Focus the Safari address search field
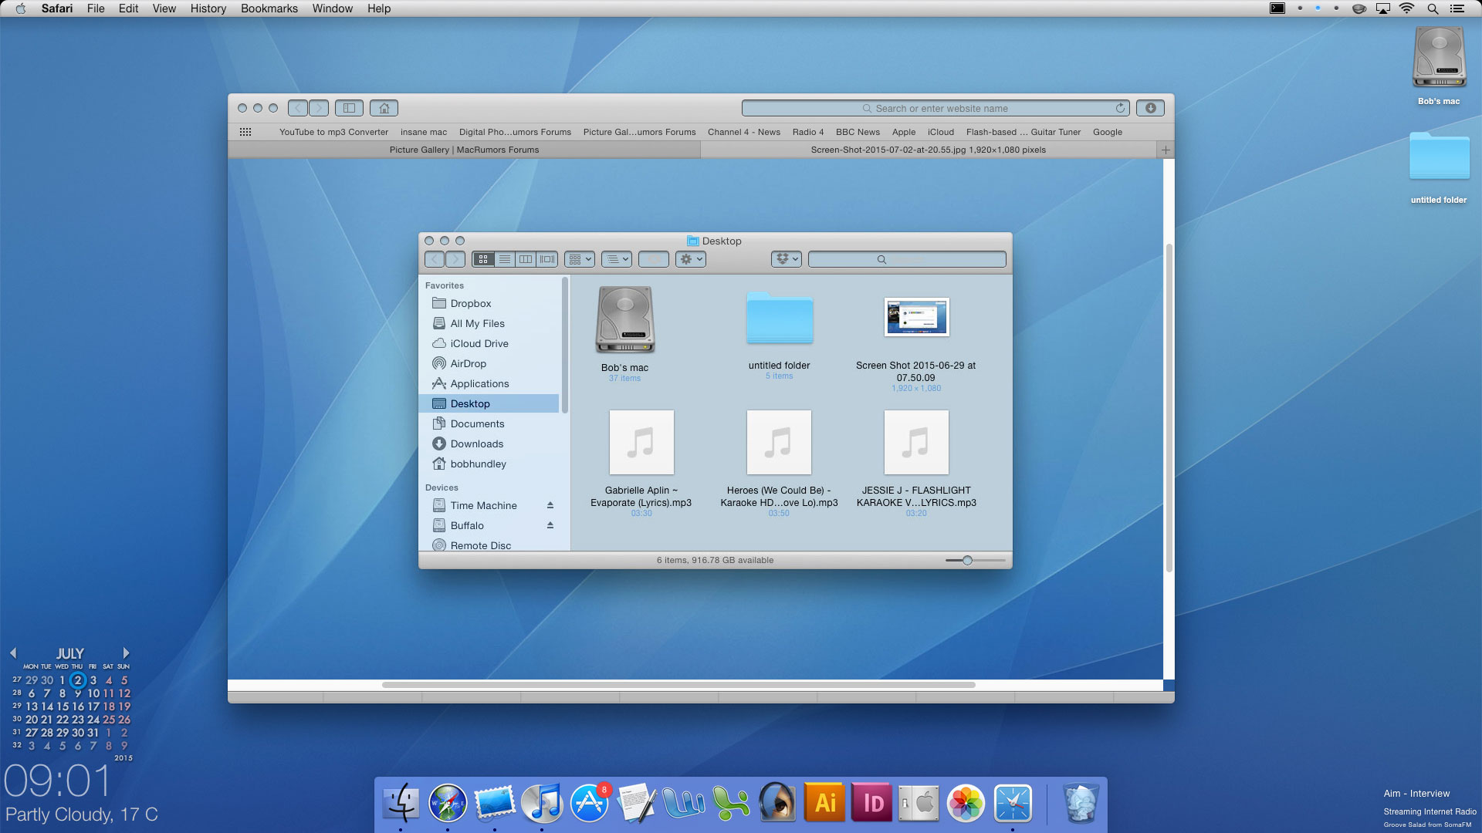 (x=936, y=108)
